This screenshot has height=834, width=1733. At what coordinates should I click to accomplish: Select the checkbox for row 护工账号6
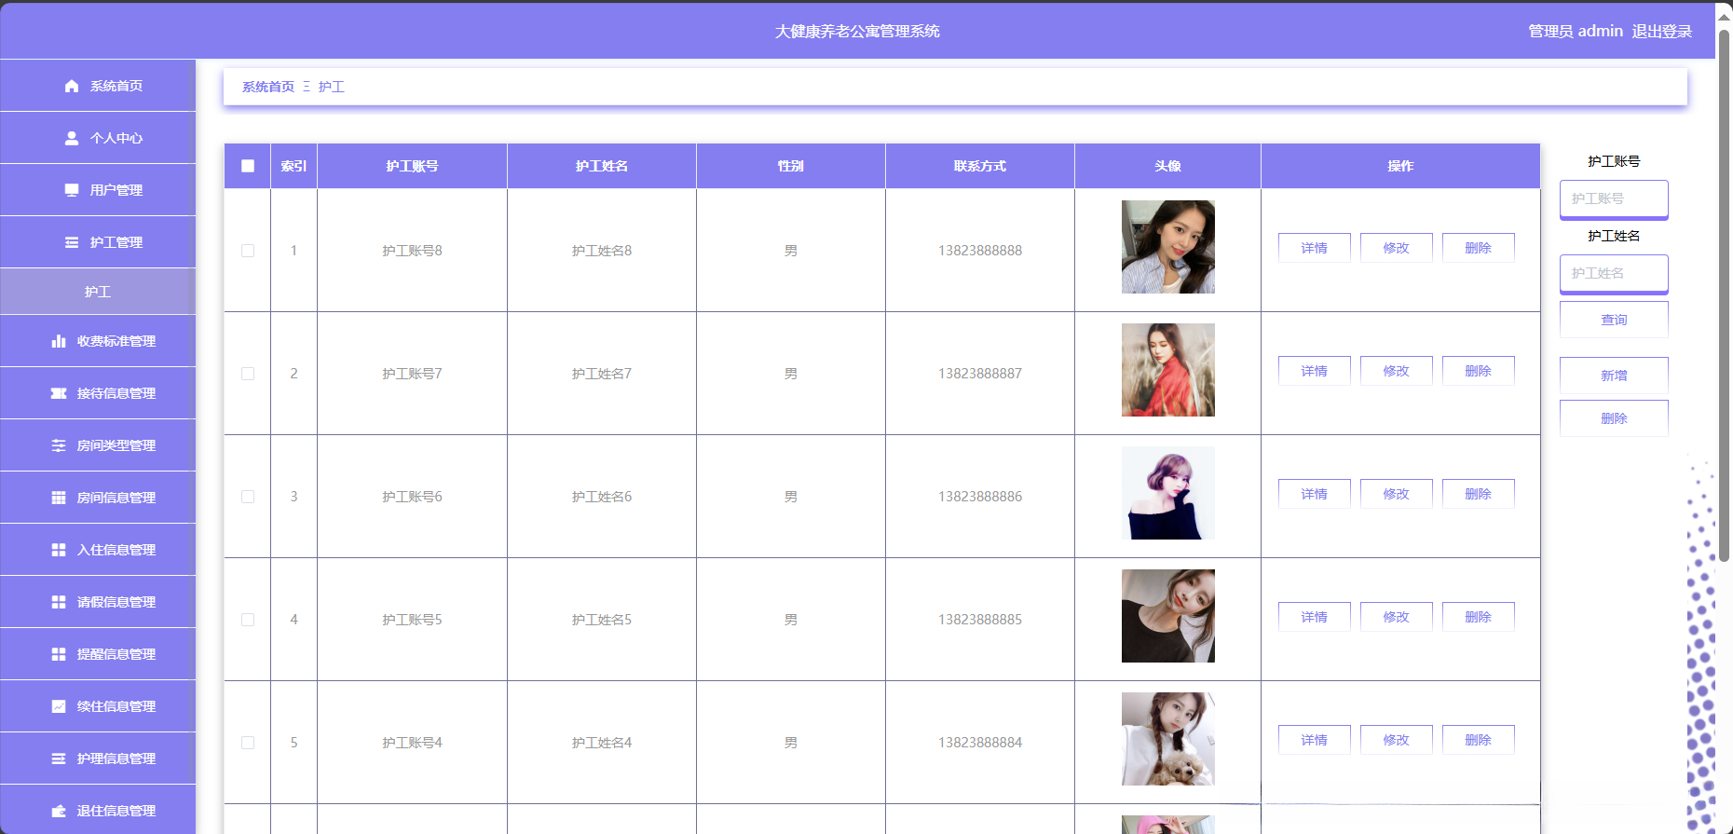pyautogui.click(x=248, y=497)
